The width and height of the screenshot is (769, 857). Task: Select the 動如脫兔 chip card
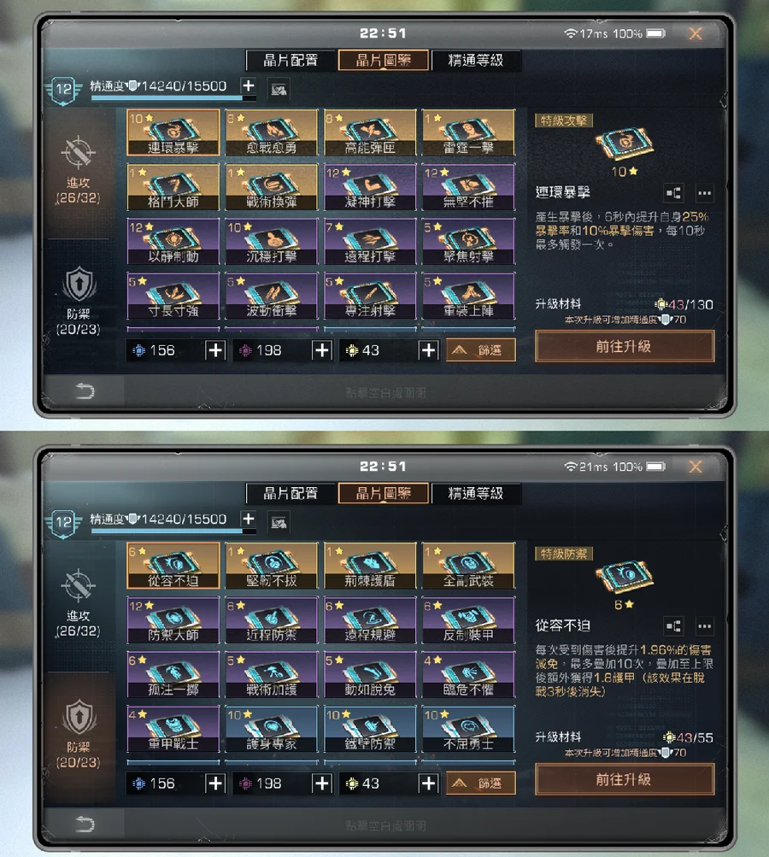[x=370, y=674]
